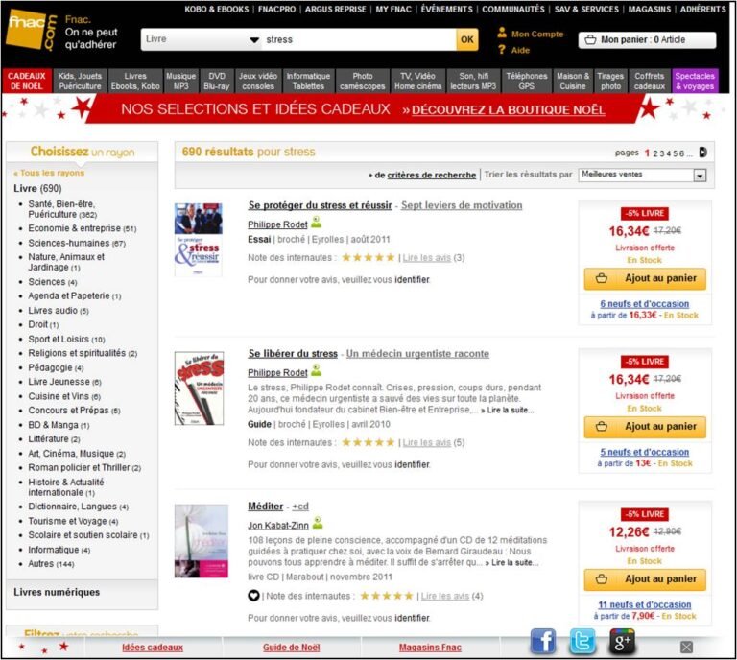The image size is (737, 660).
Task: Open Kids, Jouets Puériculture tab
Action: tap(80, 81)
